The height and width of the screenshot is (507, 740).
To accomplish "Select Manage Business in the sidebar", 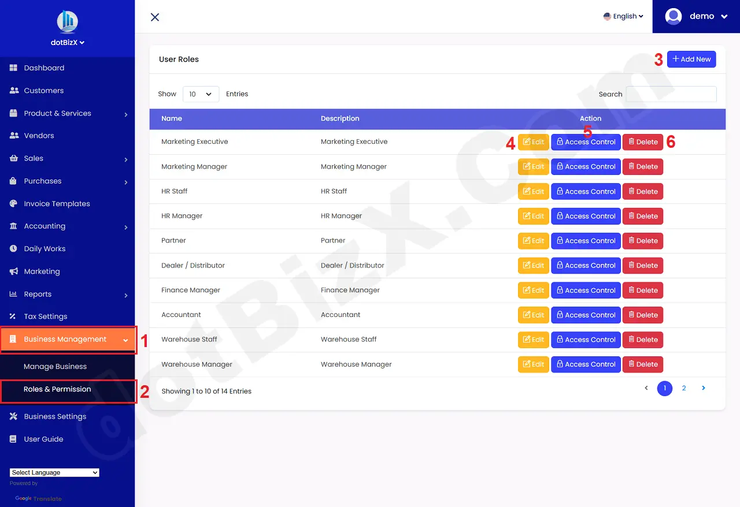I will coord(55,366).
